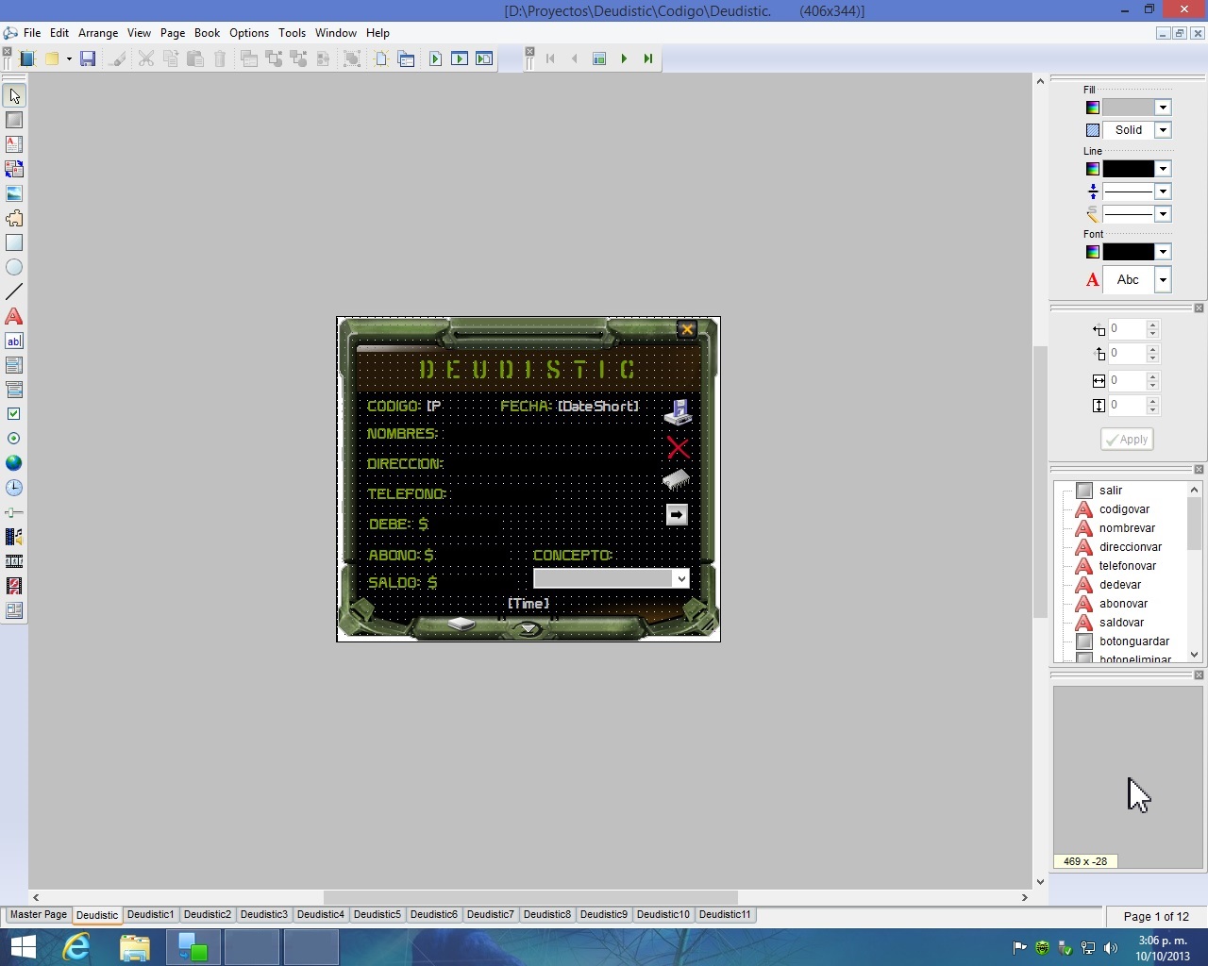This screenshot has width=1208, height=966.
Task: Click the Apply button
Action: [1127, 440]
